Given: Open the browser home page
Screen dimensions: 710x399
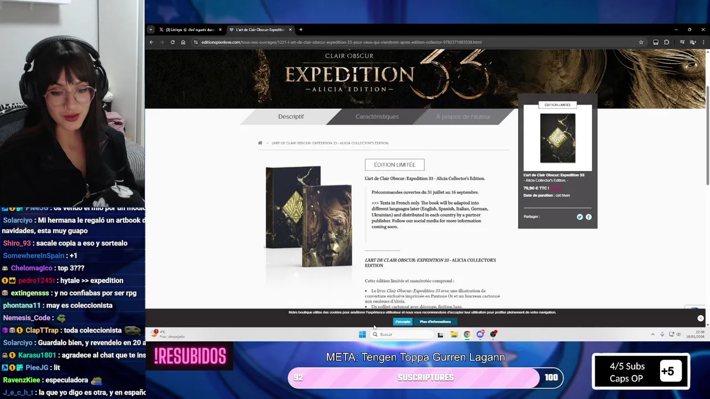Looking at the screenshot, I should [x=183, y=42].
